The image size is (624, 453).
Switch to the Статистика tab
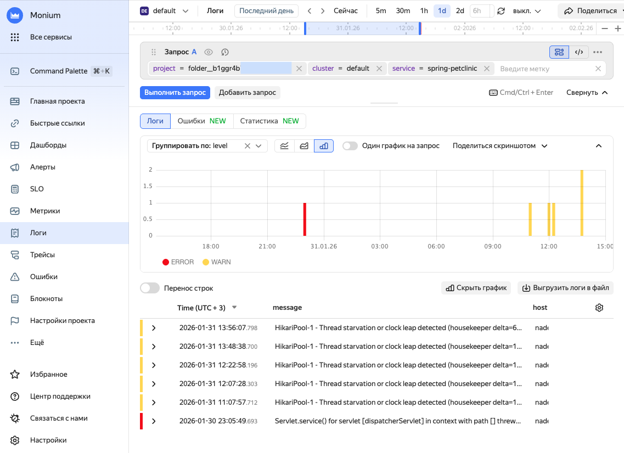click(269, 121)
